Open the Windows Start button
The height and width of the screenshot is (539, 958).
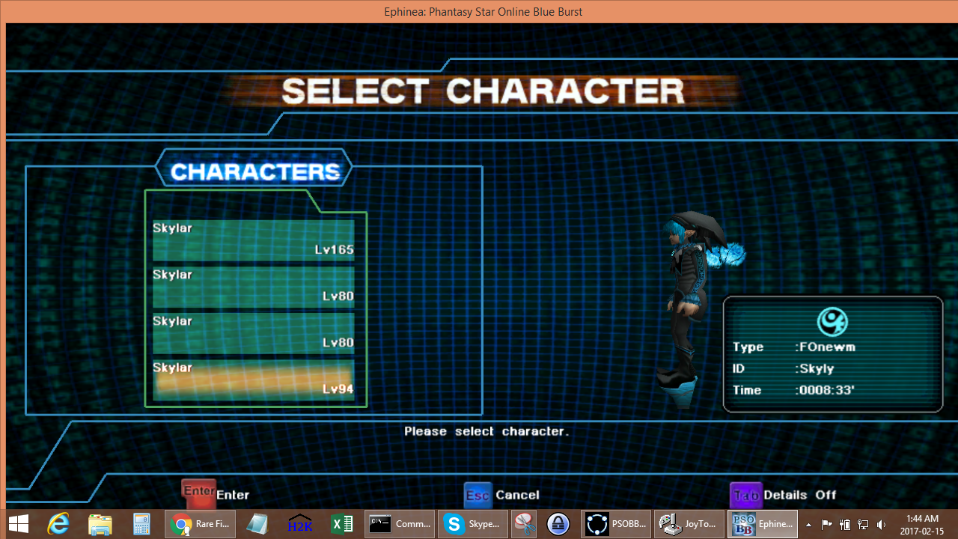[x=19, y=524]
